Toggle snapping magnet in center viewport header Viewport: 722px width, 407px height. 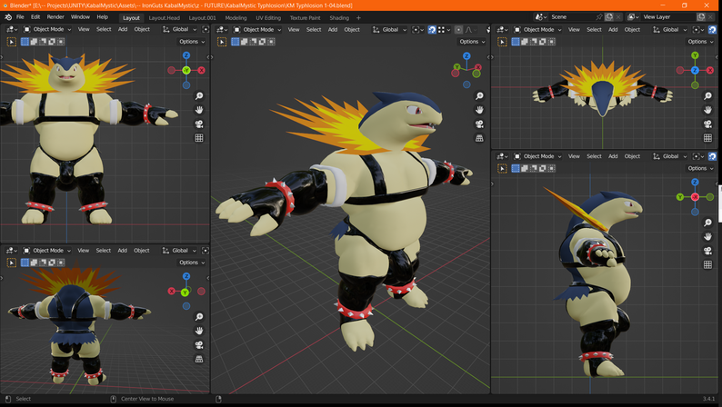(x=432, y=30)
